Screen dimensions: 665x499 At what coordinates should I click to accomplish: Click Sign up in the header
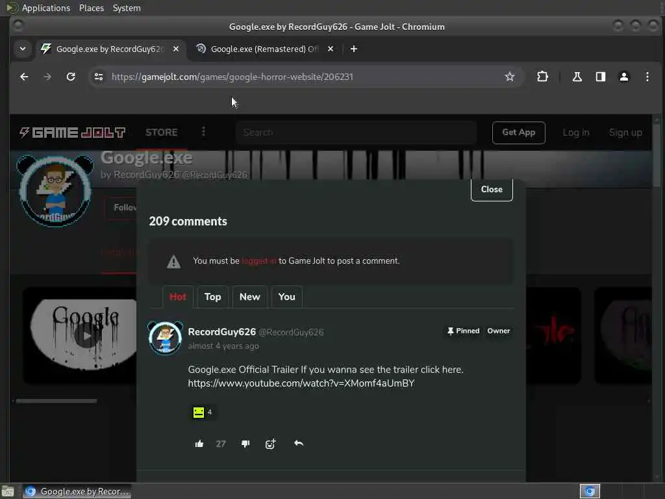coord(625,133)
